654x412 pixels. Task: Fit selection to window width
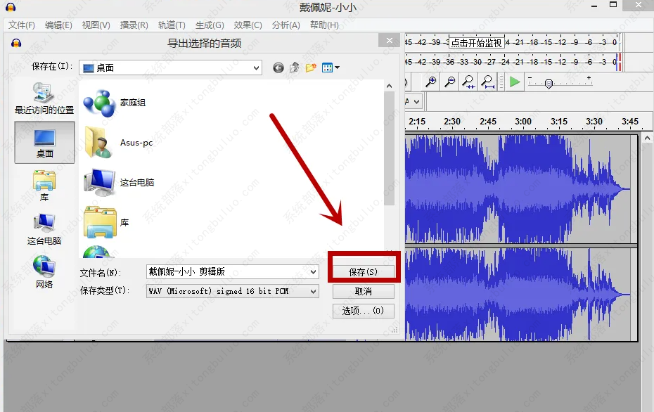tap(469, 82)
